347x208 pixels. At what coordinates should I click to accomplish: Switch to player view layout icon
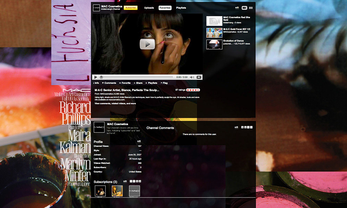[x=244, y=8]
